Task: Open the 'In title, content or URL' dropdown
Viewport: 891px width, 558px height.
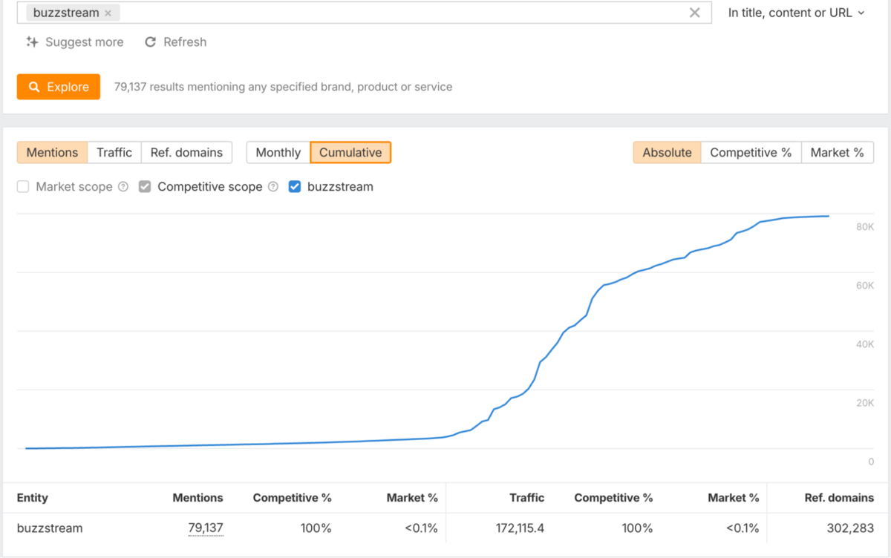Action: pyautogui.click(x=796, y=13)
